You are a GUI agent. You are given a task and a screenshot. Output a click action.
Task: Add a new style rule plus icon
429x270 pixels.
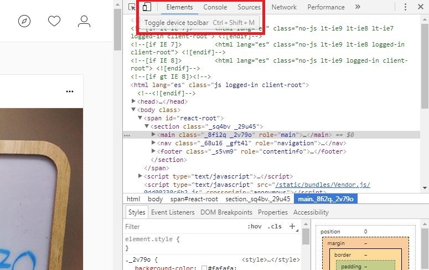point(292,226)
